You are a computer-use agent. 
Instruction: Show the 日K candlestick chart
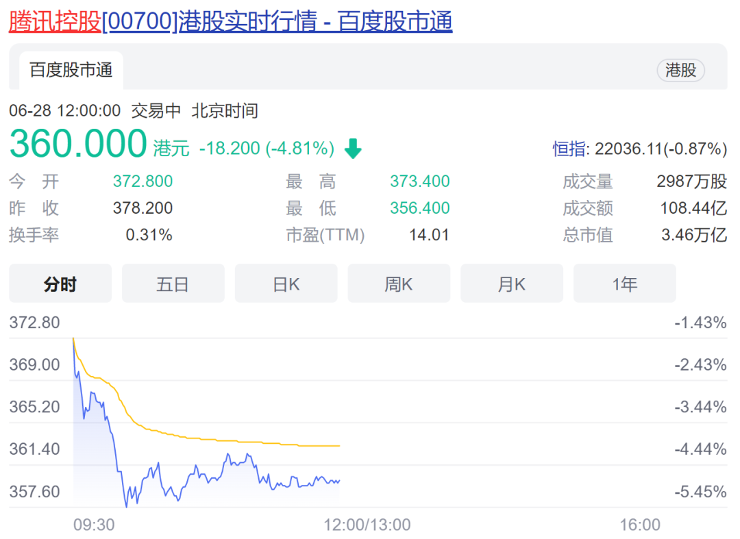point(286,284)
